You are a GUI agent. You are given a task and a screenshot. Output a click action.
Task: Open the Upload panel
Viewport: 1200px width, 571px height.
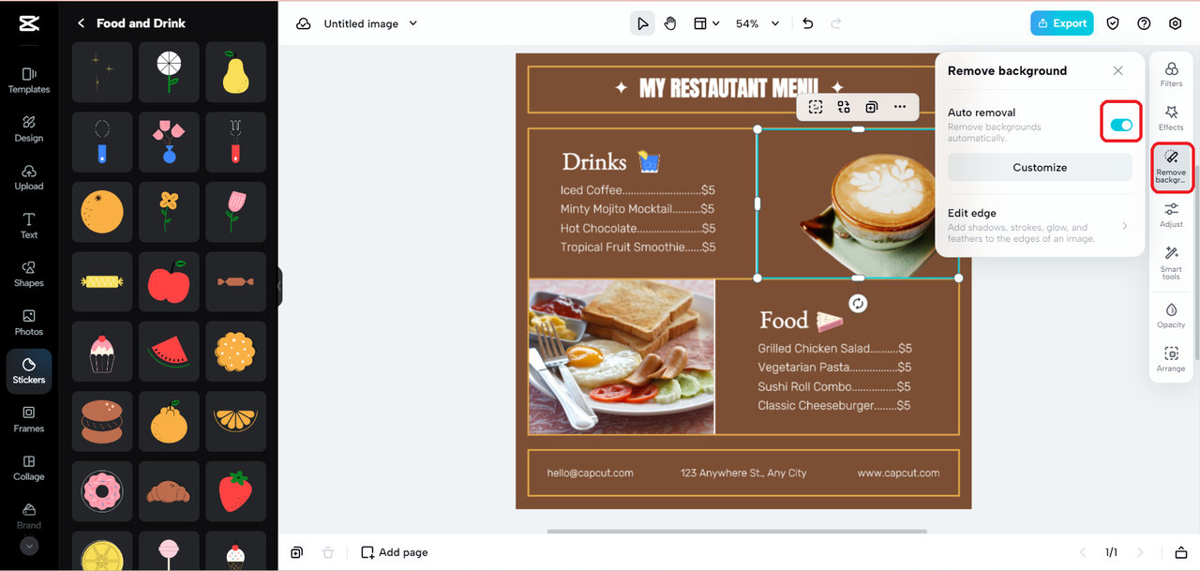pyautogui.click(x=29, y=177)
